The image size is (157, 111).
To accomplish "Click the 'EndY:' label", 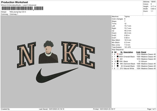I will 114,38.
